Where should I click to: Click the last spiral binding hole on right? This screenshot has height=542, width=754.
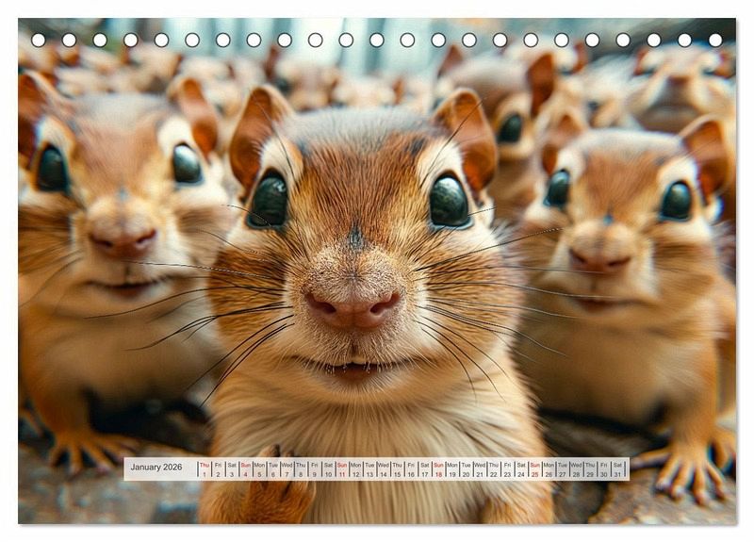(x=715, y=40)
